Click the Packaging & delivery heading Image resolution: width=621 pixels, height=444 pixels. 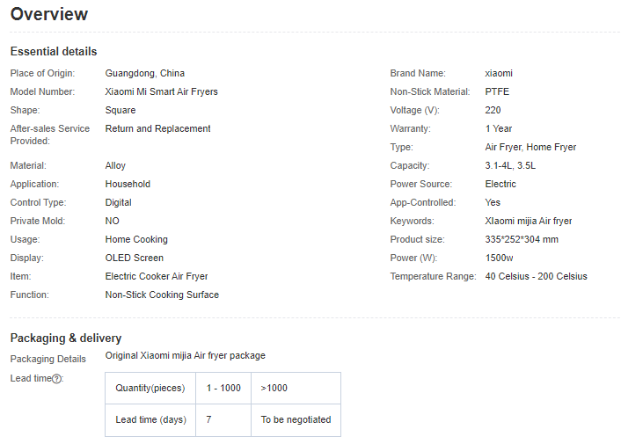[x=66, y=338]
